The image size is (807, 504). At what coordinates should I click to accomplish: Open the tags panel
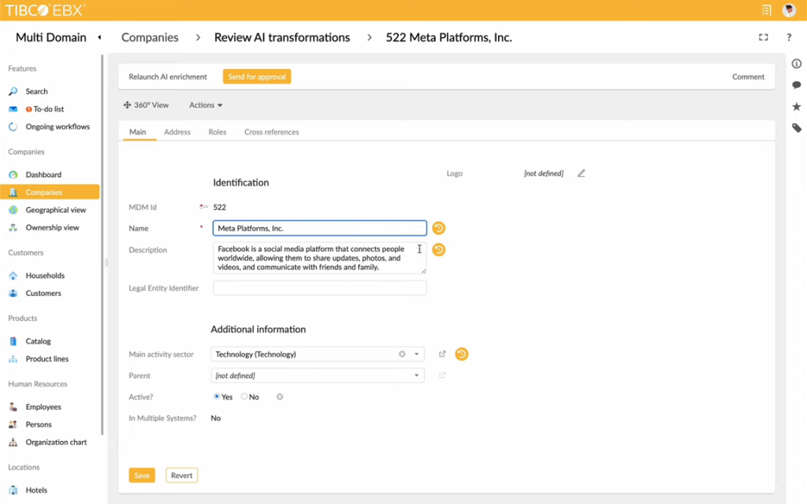(x=796, y=127)
